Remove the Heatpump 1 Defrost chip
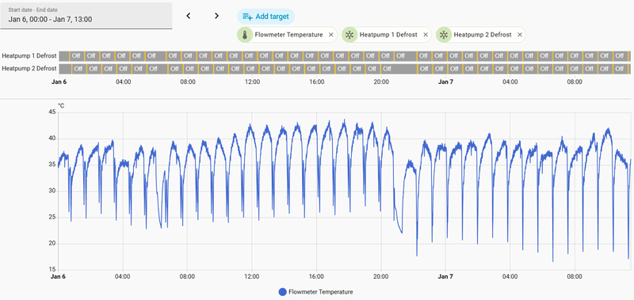Screen dimensions: 634x300 (426, 35)
